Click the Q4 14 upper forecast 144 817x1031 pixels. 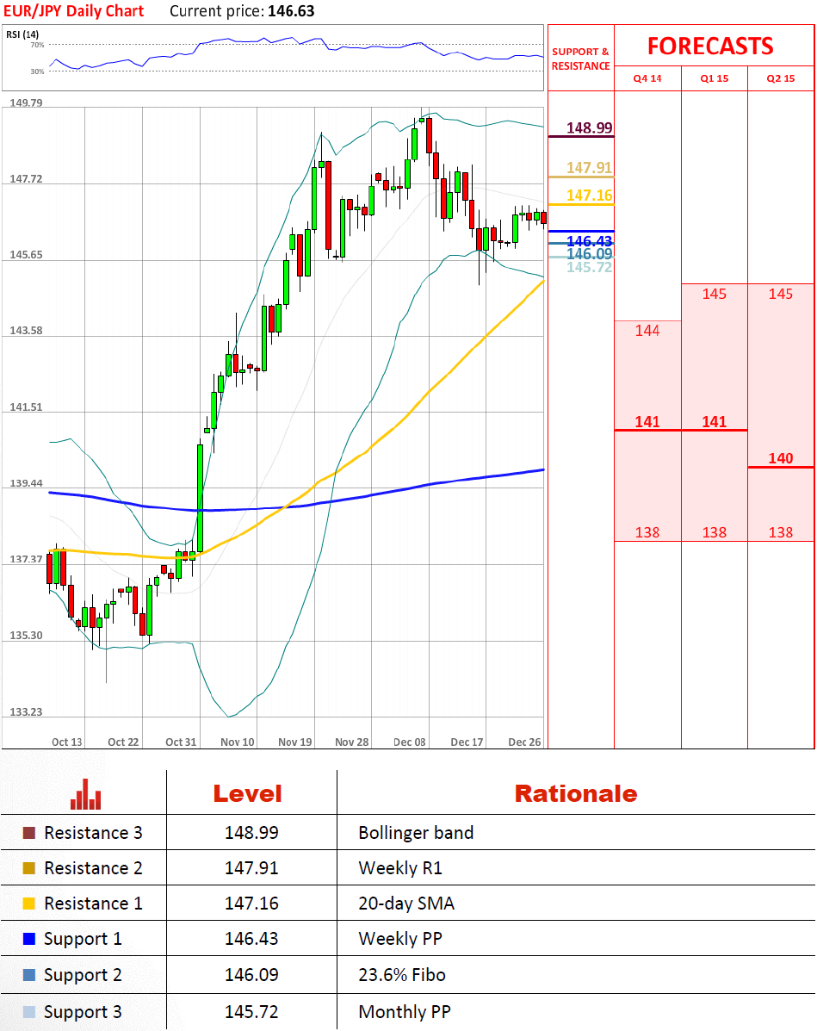[x=647, y=331]
